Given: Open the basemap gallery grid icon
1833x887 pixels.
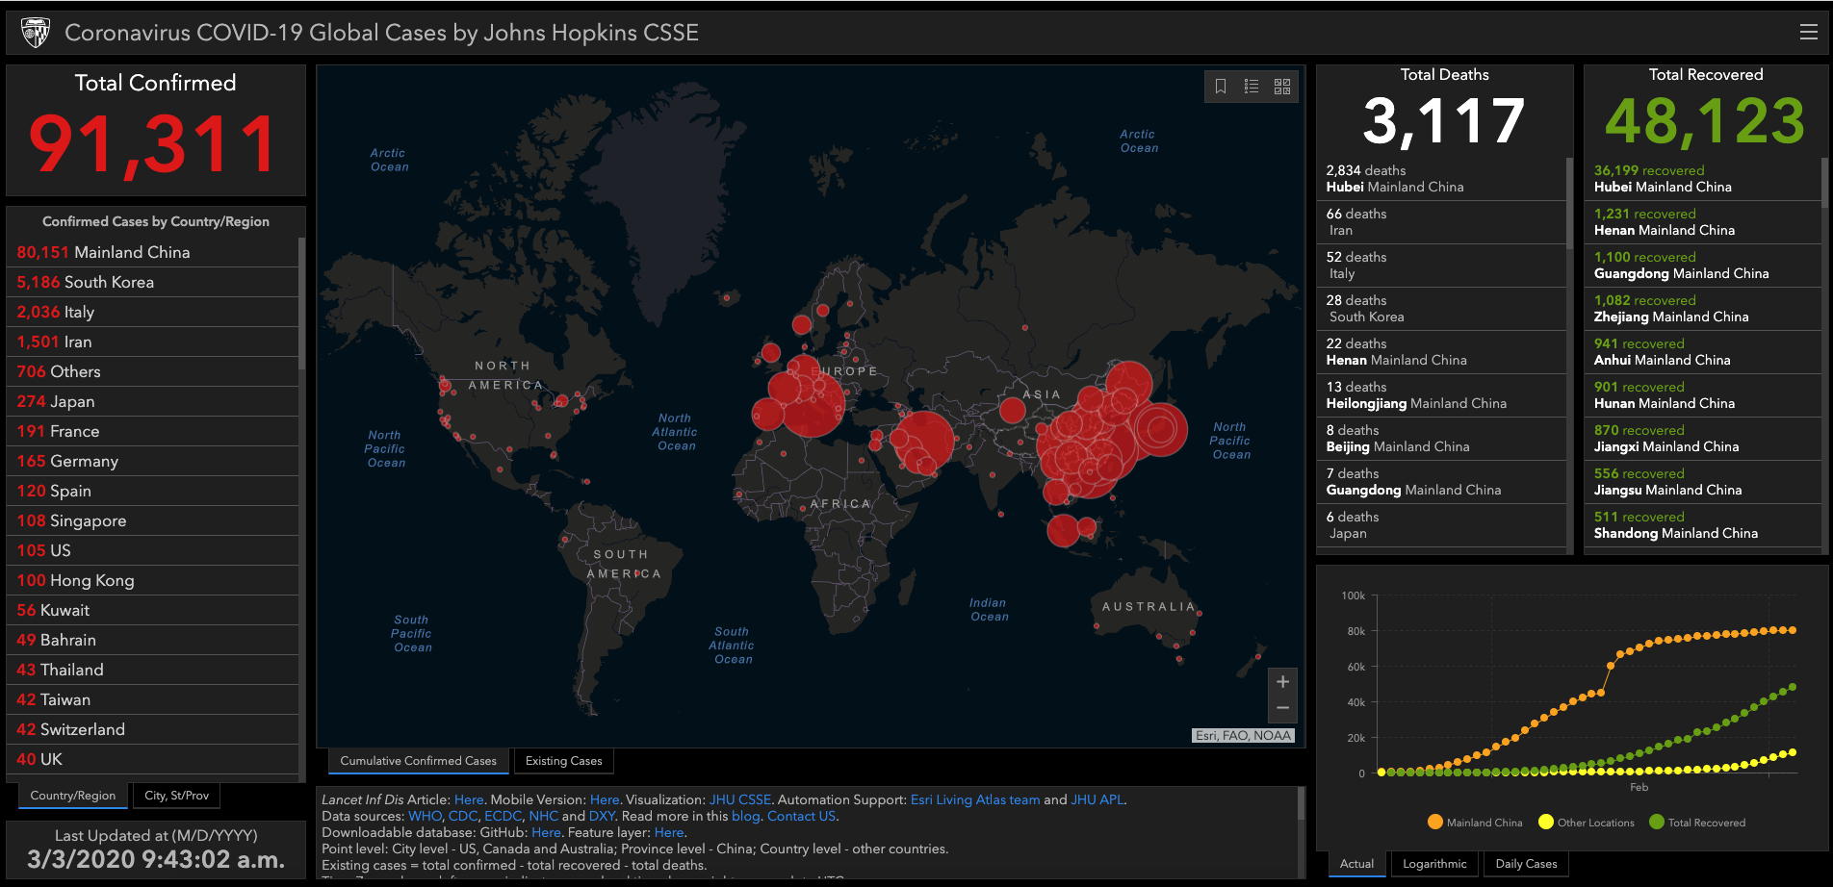Looking at the screenshot, I should (x=1282, y=87).
